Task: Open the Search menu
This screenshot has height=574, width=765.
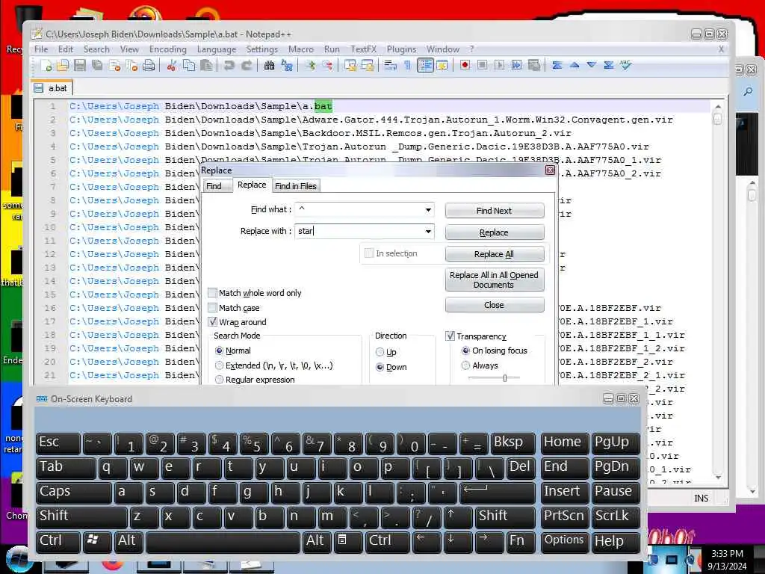Action: (x=96, y=49)
